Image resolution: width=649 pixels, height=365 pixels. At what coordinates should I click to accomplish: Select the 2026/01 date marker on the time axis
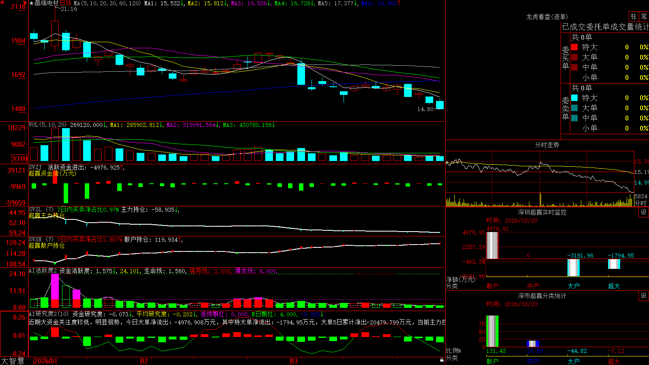point(46,361)
